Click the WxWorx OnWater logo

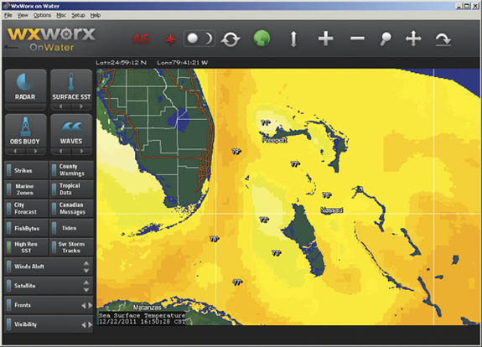click(x=51, y=39)
